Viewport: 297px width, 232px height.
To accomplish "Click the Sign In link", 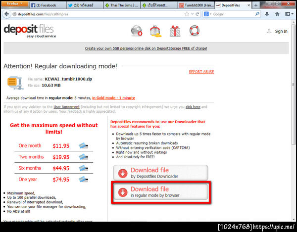I will coord(281,31).
